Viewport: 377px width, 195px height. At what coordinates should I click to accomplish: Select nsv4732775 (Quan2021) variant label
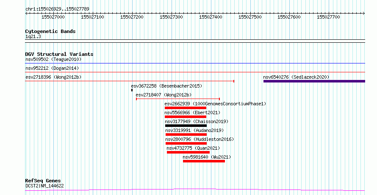tap(193, 148)
